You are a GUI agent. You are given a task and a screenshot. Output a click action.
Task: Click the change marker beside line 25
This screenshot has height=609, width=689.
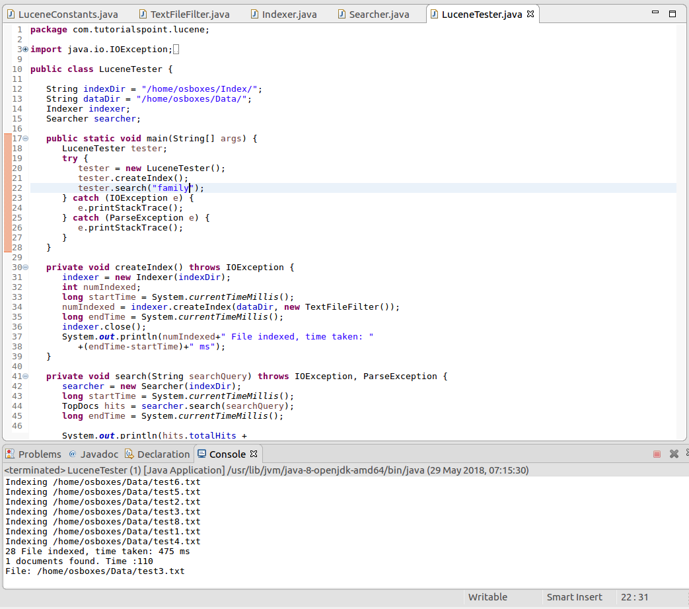(7, 218)
